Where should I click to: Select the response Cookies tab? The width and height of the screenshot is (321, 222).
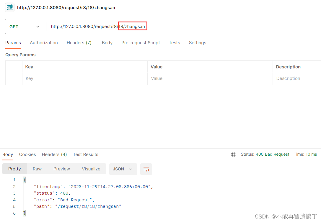27,154
